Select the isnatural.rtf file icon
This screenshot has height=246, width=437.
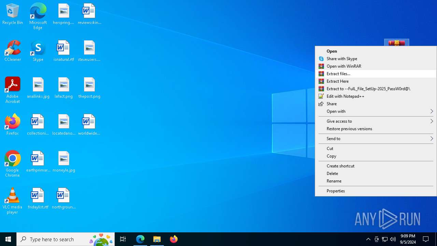pos(64,51)
